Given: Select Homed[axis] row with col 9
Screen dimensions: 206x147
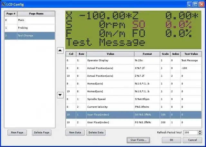Looking at the screenshot, I should (134, 84).
